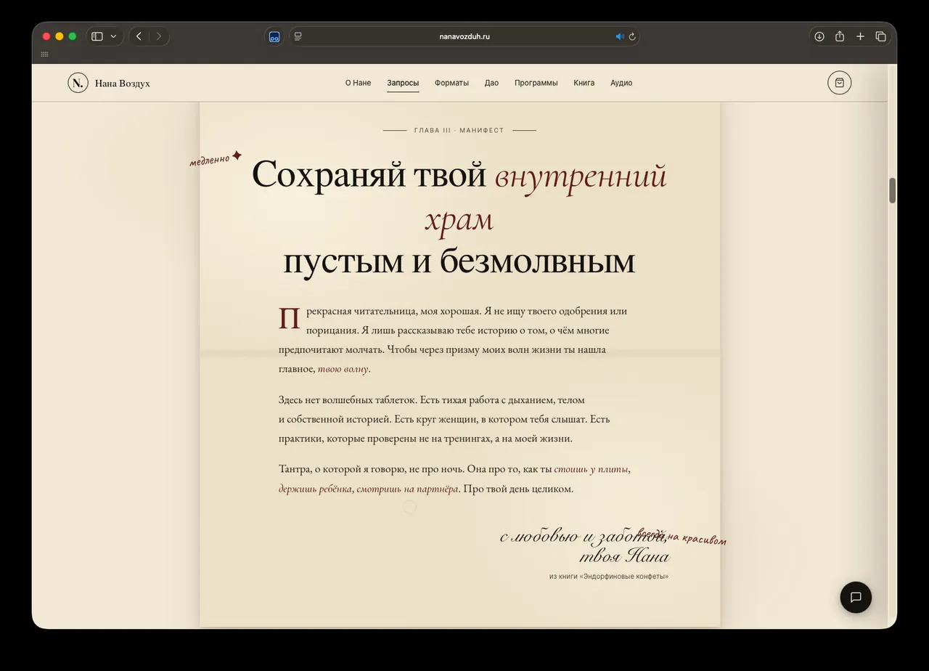
Task: Click the держишь ребёнка link
Action: (x=316, y=489)
